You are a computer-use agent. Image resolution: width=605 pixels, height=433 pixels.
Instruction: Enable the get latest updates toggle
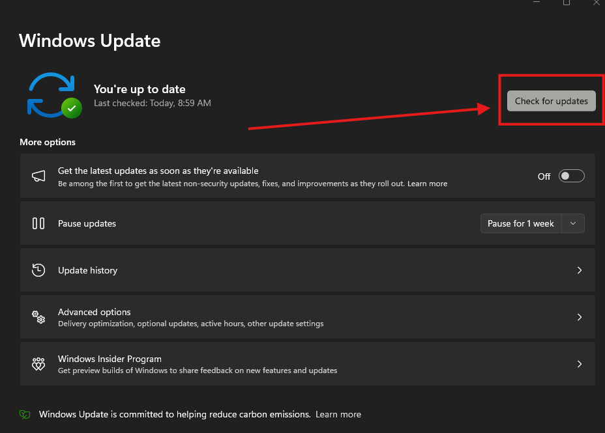(572, 176)
